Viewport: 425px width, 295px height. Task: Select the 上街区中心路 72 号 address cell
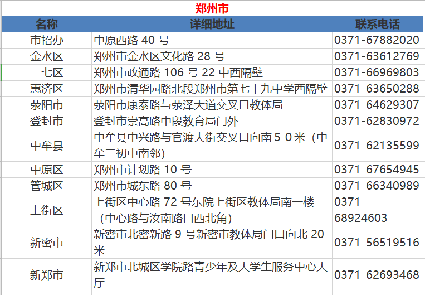click(212, 210)
